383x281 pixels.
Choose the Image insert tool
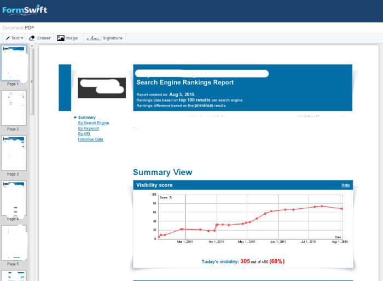click(67, 38)
